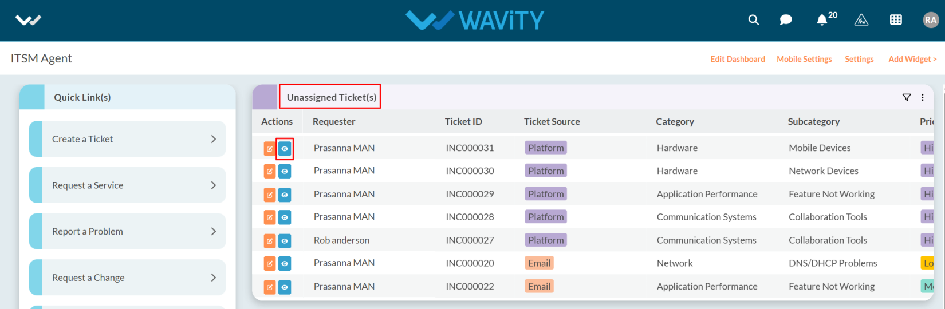This screenshot has height=309, width=945.
Task: View ticket INC000030 using eye icon
Action: [285, 171]
